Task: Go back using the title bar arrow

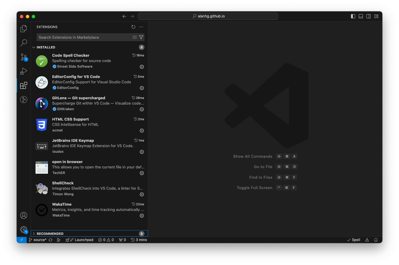Action: pyautogui.click(x=124, y=16)
